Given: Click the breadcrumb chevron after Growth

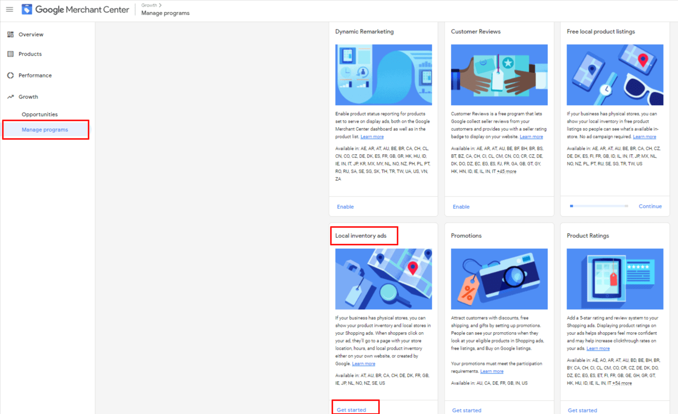Looking at the screenshot, I should [x=160, y=5].
